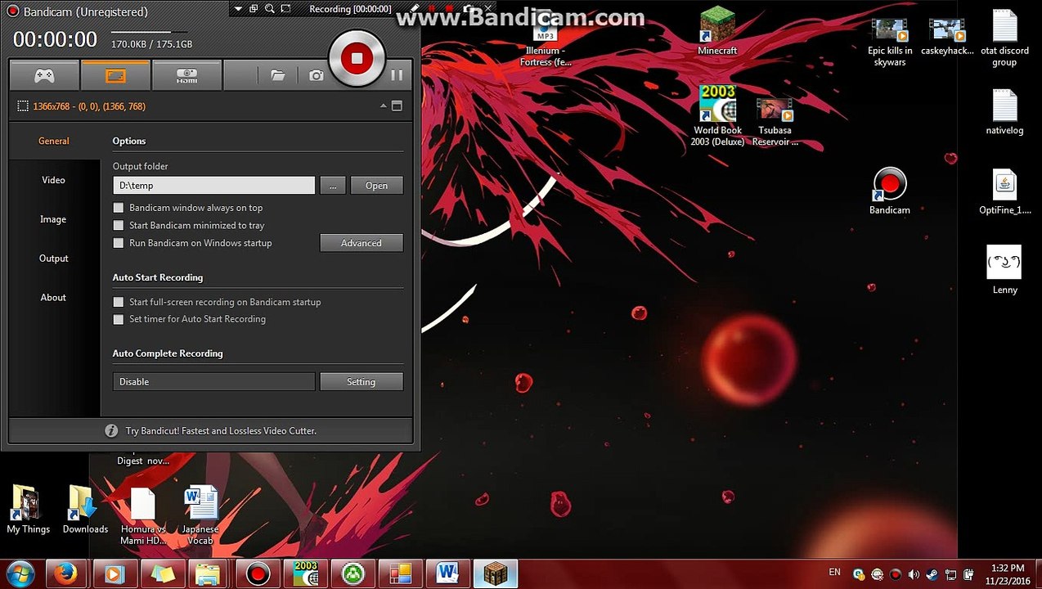Open Minecraft desktop shortcut
This screenshot has height=589, width=1042.
[x=717, y=33]
